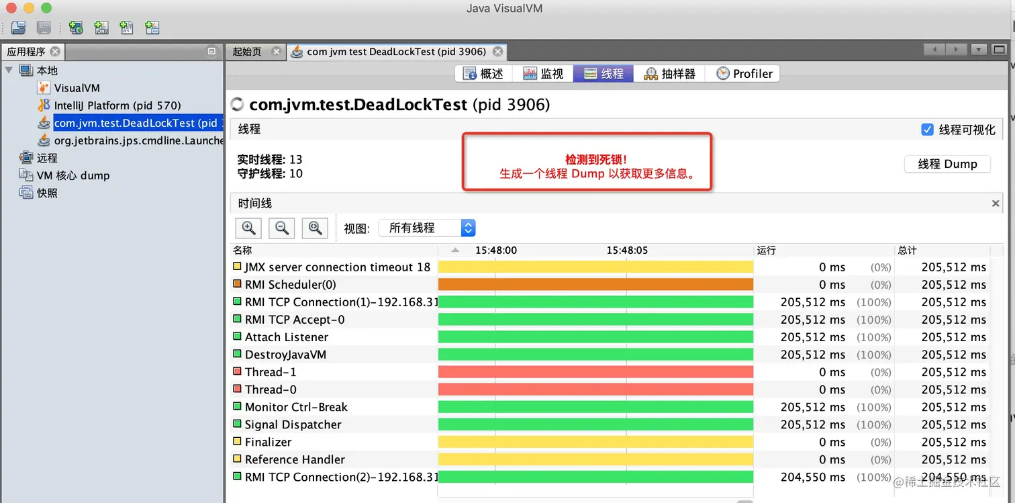Open the 监视 monitor tab

coord(543,74)
